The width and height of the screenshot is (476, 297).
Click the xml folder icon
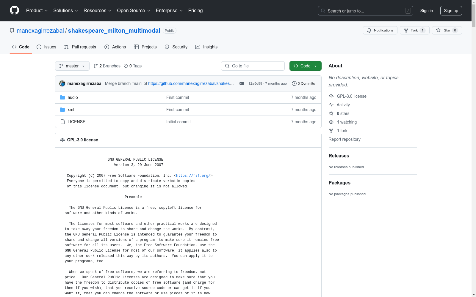tap(62, 110)
